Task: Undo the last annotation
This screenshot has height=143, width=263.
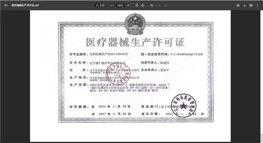Action: point(160,5)
